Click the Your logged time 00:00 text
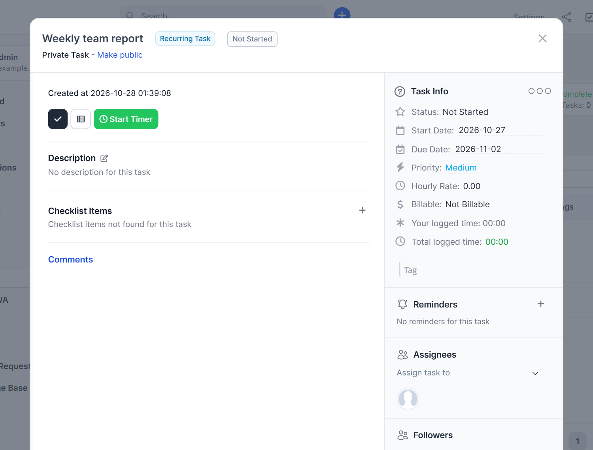Viewport: 593px width, 450px height. tap(459, 223)
